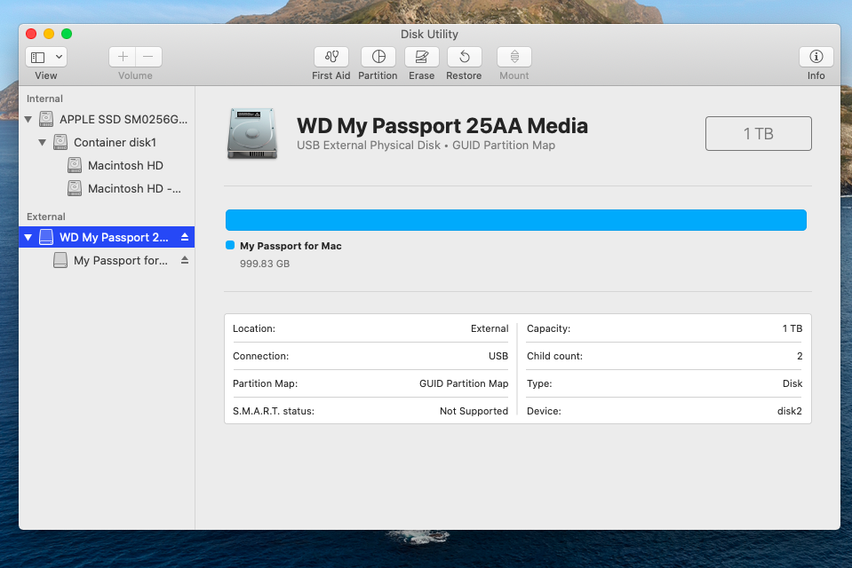Viewport: 852px width, 568px height.
Task: Select My Passport for Mac volume row
Action: pos(107,261)
